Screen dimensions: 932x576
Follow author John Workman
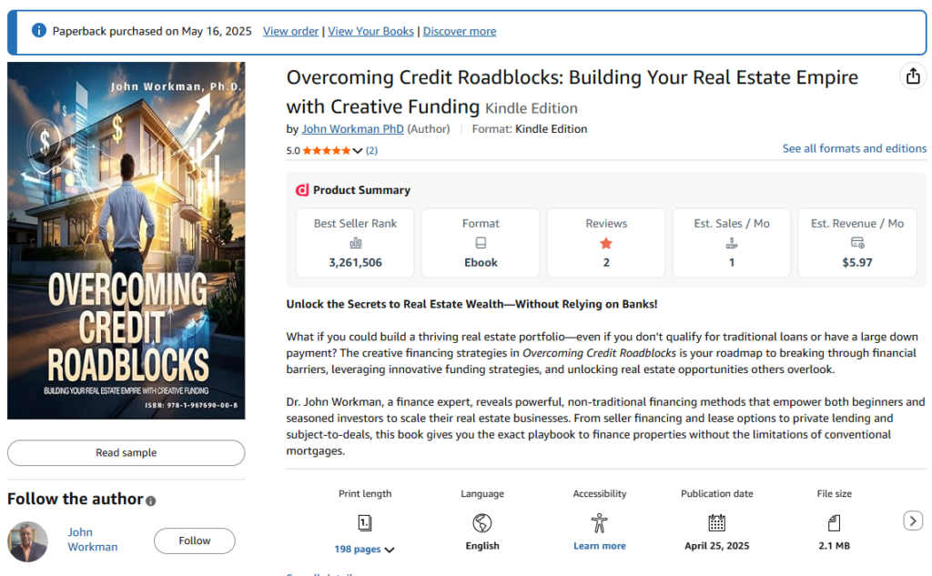click(x=194, y=541)
